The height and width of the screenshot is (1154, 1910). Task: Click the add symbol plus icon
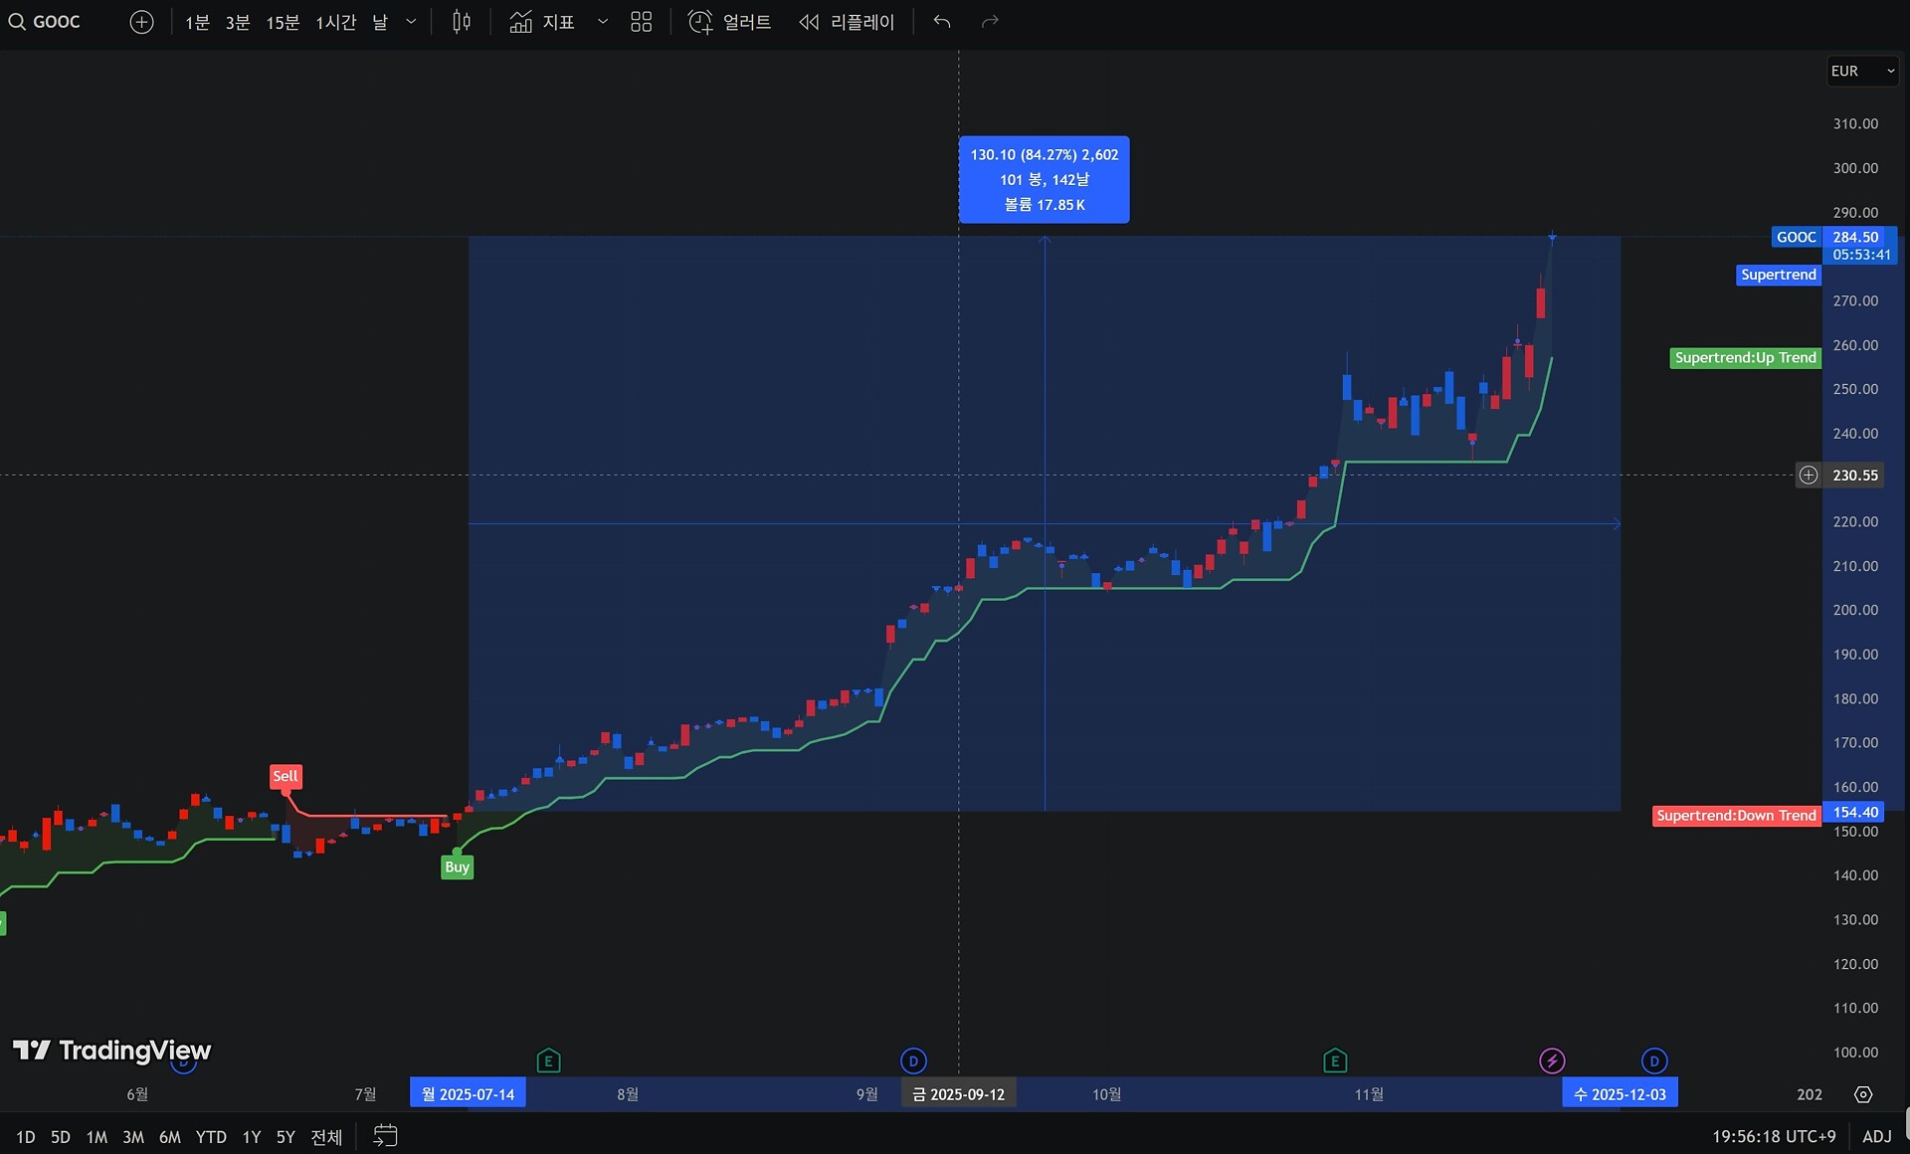pos(141,22)
